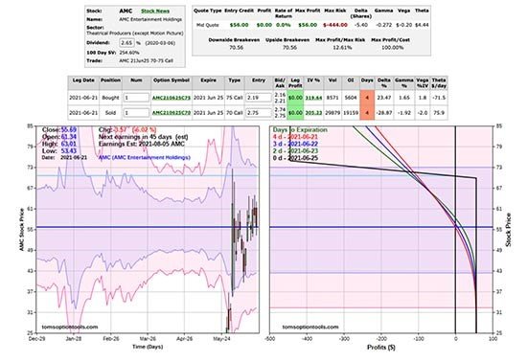
Task: Open option symbol AMC210625C70 link
Action: (x=172, y=113)
